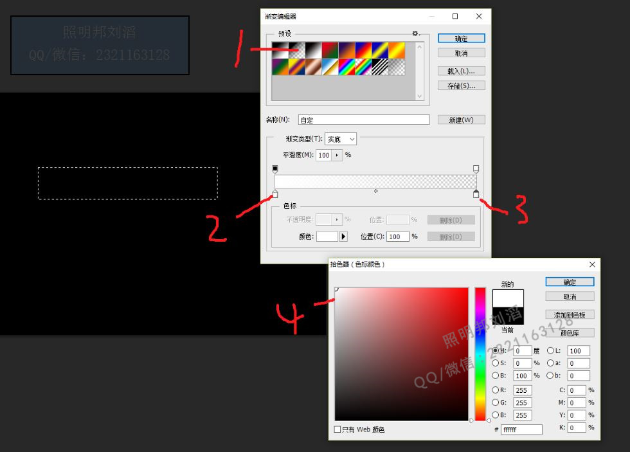Select the S saturation radio button

[x=496, y=363]
